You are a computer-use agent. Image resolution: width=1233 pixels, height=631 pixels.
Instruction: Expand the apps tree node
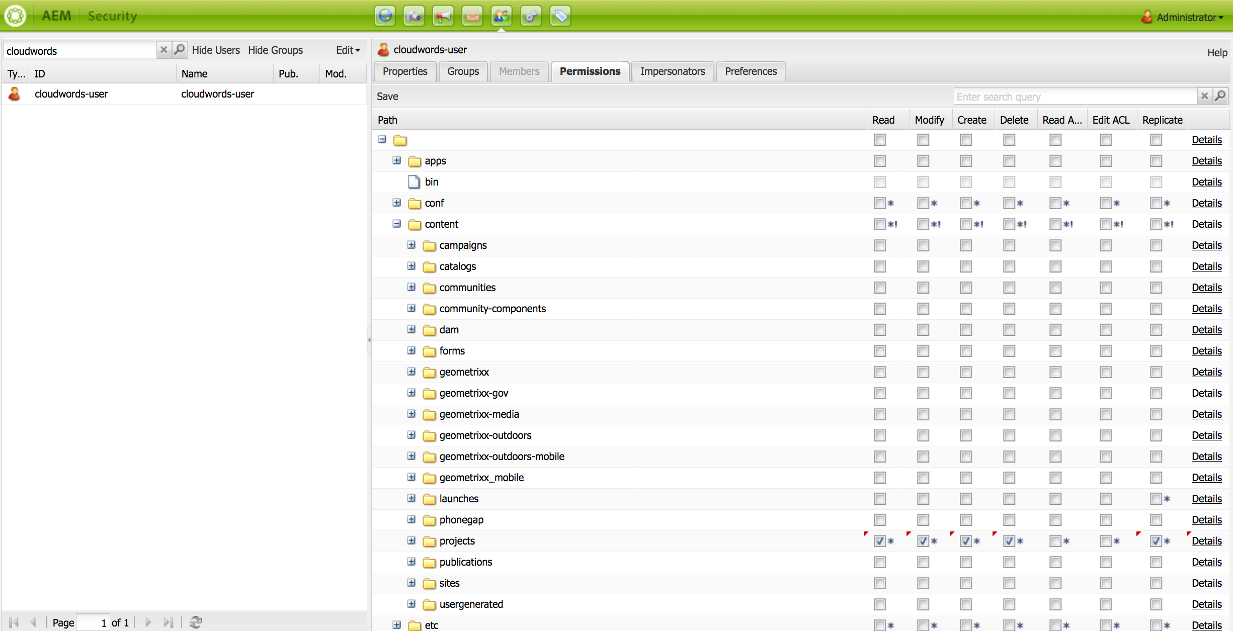pyautogui.click(x=397, y=160)
